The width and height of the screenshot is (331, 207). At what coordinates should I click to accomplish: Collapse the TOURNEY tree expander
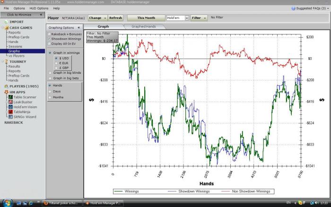point(2,61)
